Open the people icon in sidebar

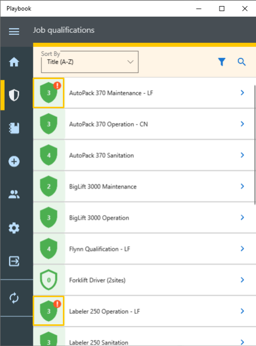pyautogui.click(x=14, y=194)
